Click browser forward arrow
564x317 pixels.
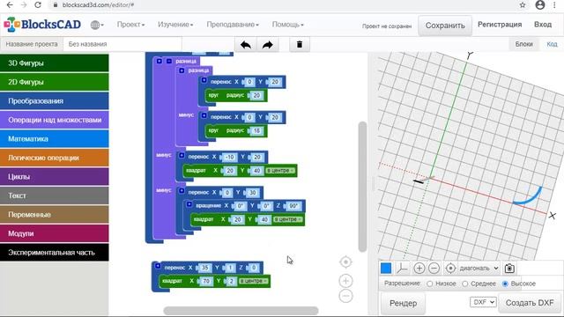click(24, 5)
